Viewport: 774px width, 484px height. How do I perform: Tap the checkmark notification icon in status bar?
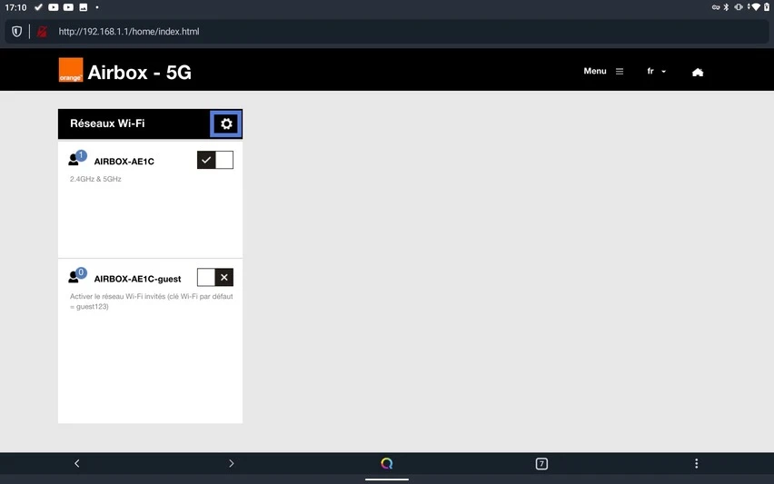[x=38, y=7]
